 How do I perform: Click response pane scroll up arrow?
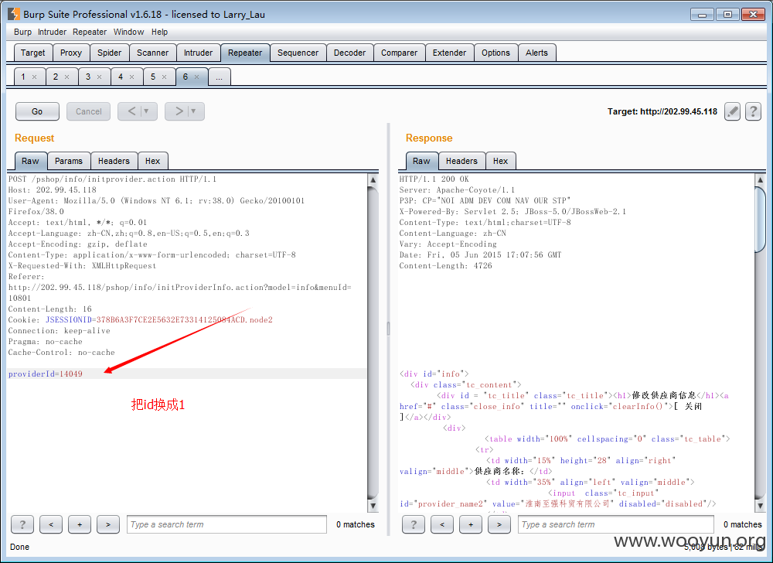point(760,180)
